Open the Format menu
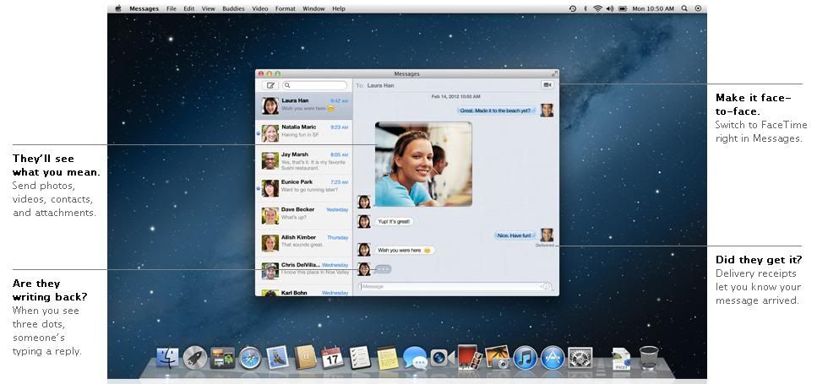The width and height of the screenshot is (817, 384). 285,8
